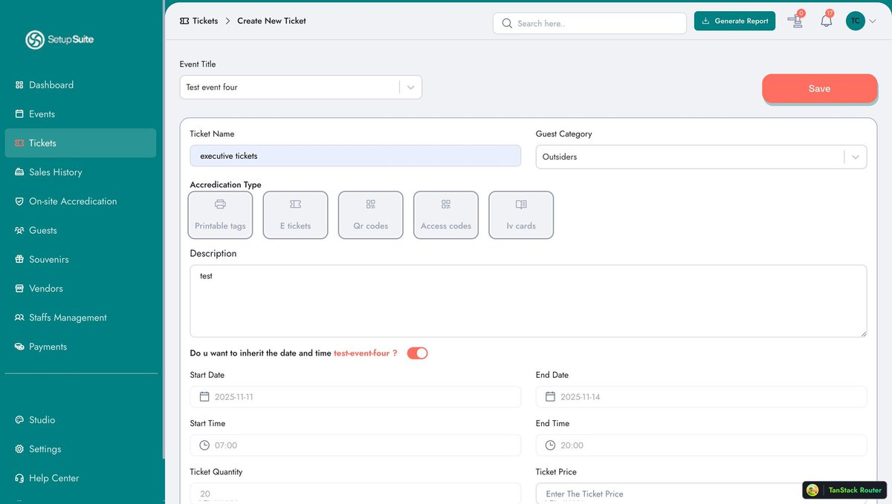Click the Help Center headset icon

pyautogui.click(x=19, y=478)
